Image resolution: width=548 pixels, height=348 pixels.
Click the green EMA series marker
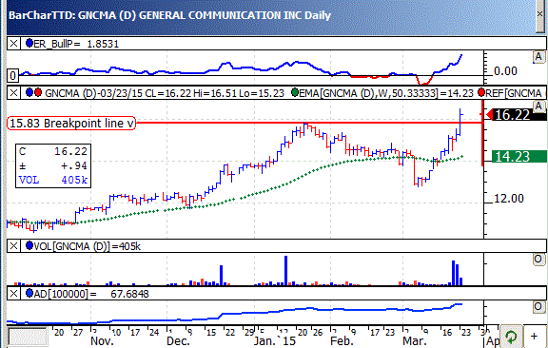[295, 93]
